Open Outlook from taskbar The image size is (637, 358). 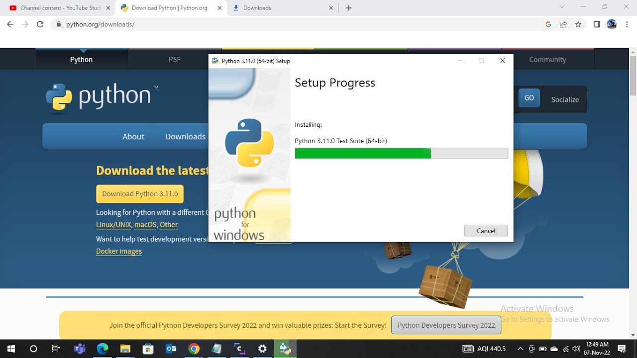[x=171, y=349]
